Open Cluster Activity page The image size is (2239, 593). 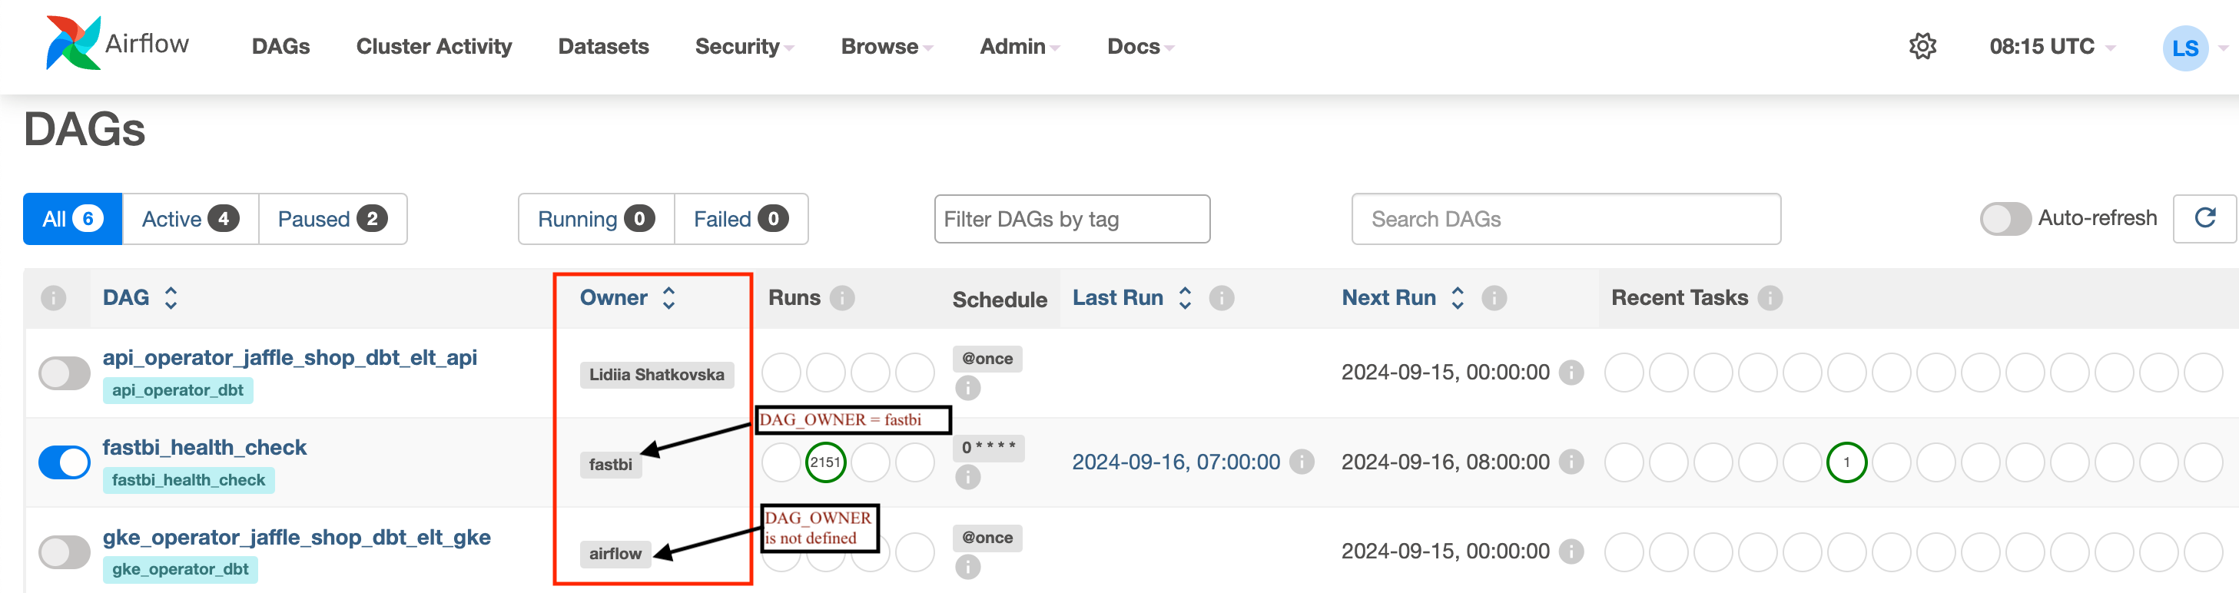click(433, 46)
